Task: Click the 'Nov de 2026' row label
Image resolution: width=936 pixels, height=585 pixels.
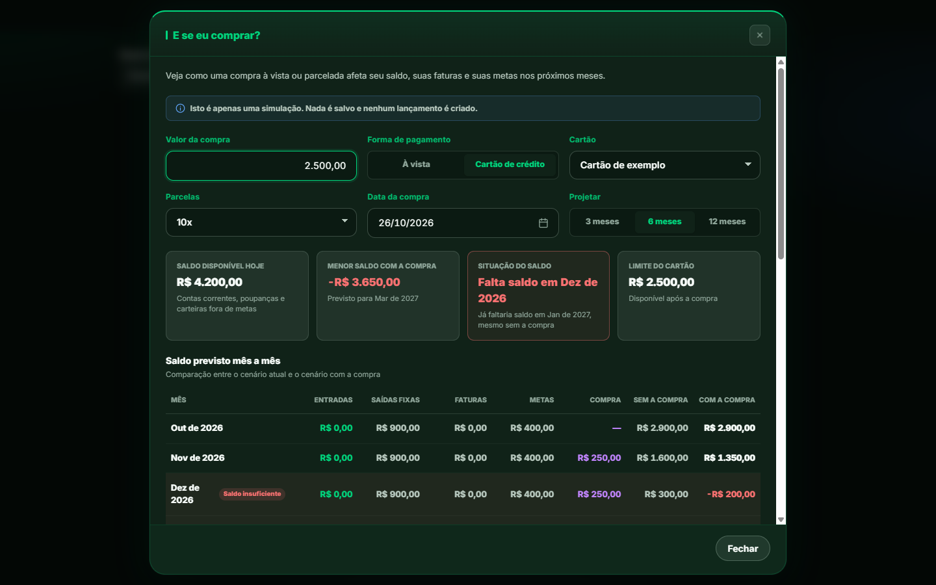Action: coord(198,458)
